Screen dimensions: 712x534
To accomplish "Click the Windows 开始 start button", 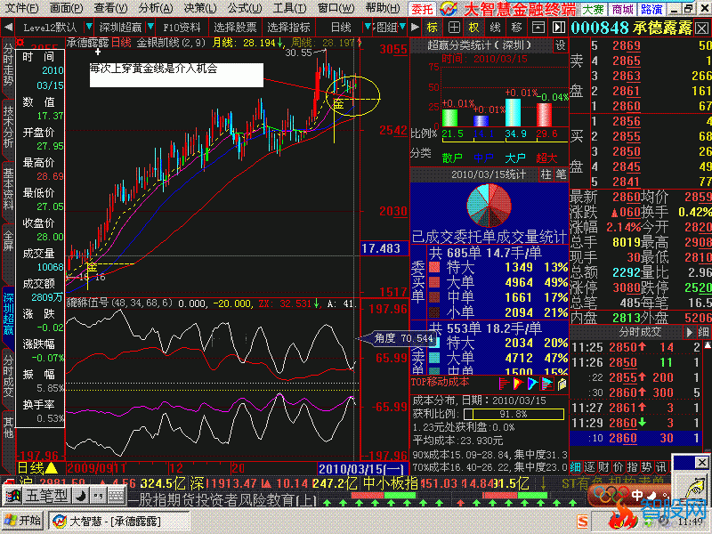I will 23,521.
